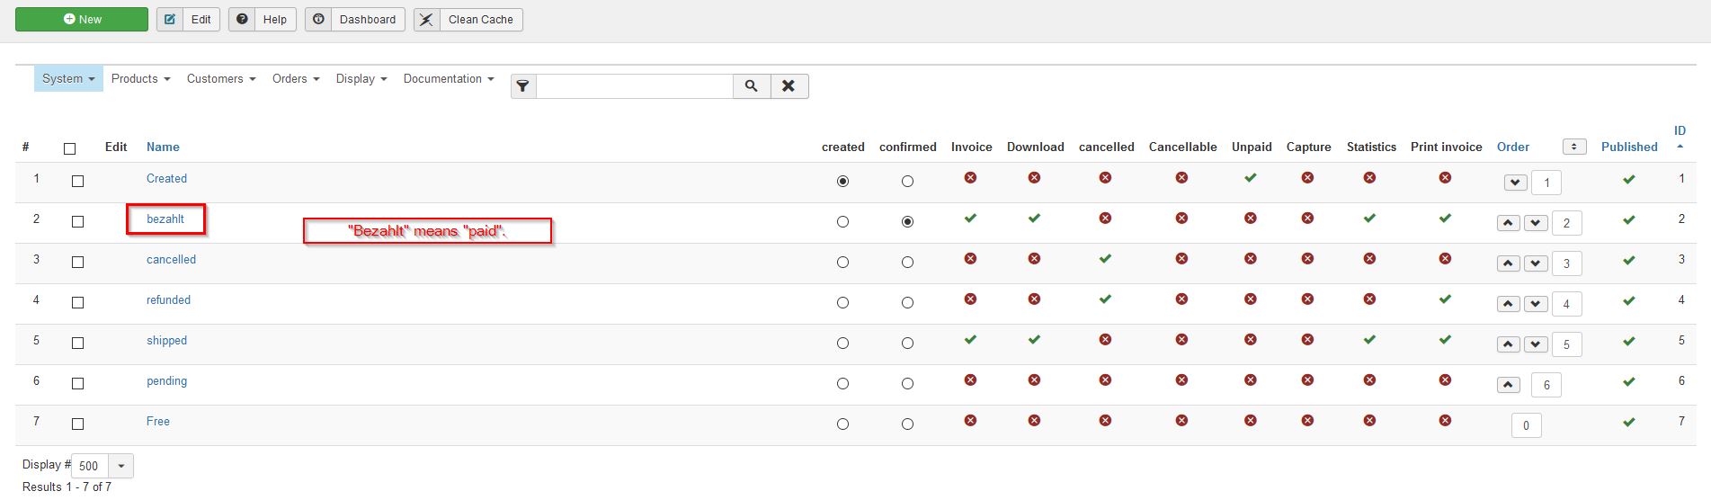Select the confirmed radio for cancelled row
Screen dimensions: 1711x500
pyautogui.click(x=907, y=263)
